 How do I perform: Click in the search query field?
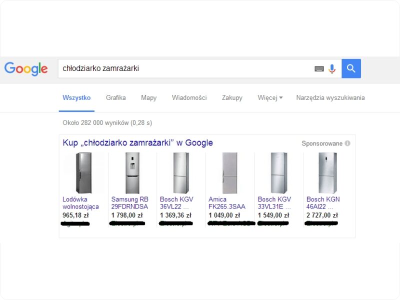tap(185, 69)
